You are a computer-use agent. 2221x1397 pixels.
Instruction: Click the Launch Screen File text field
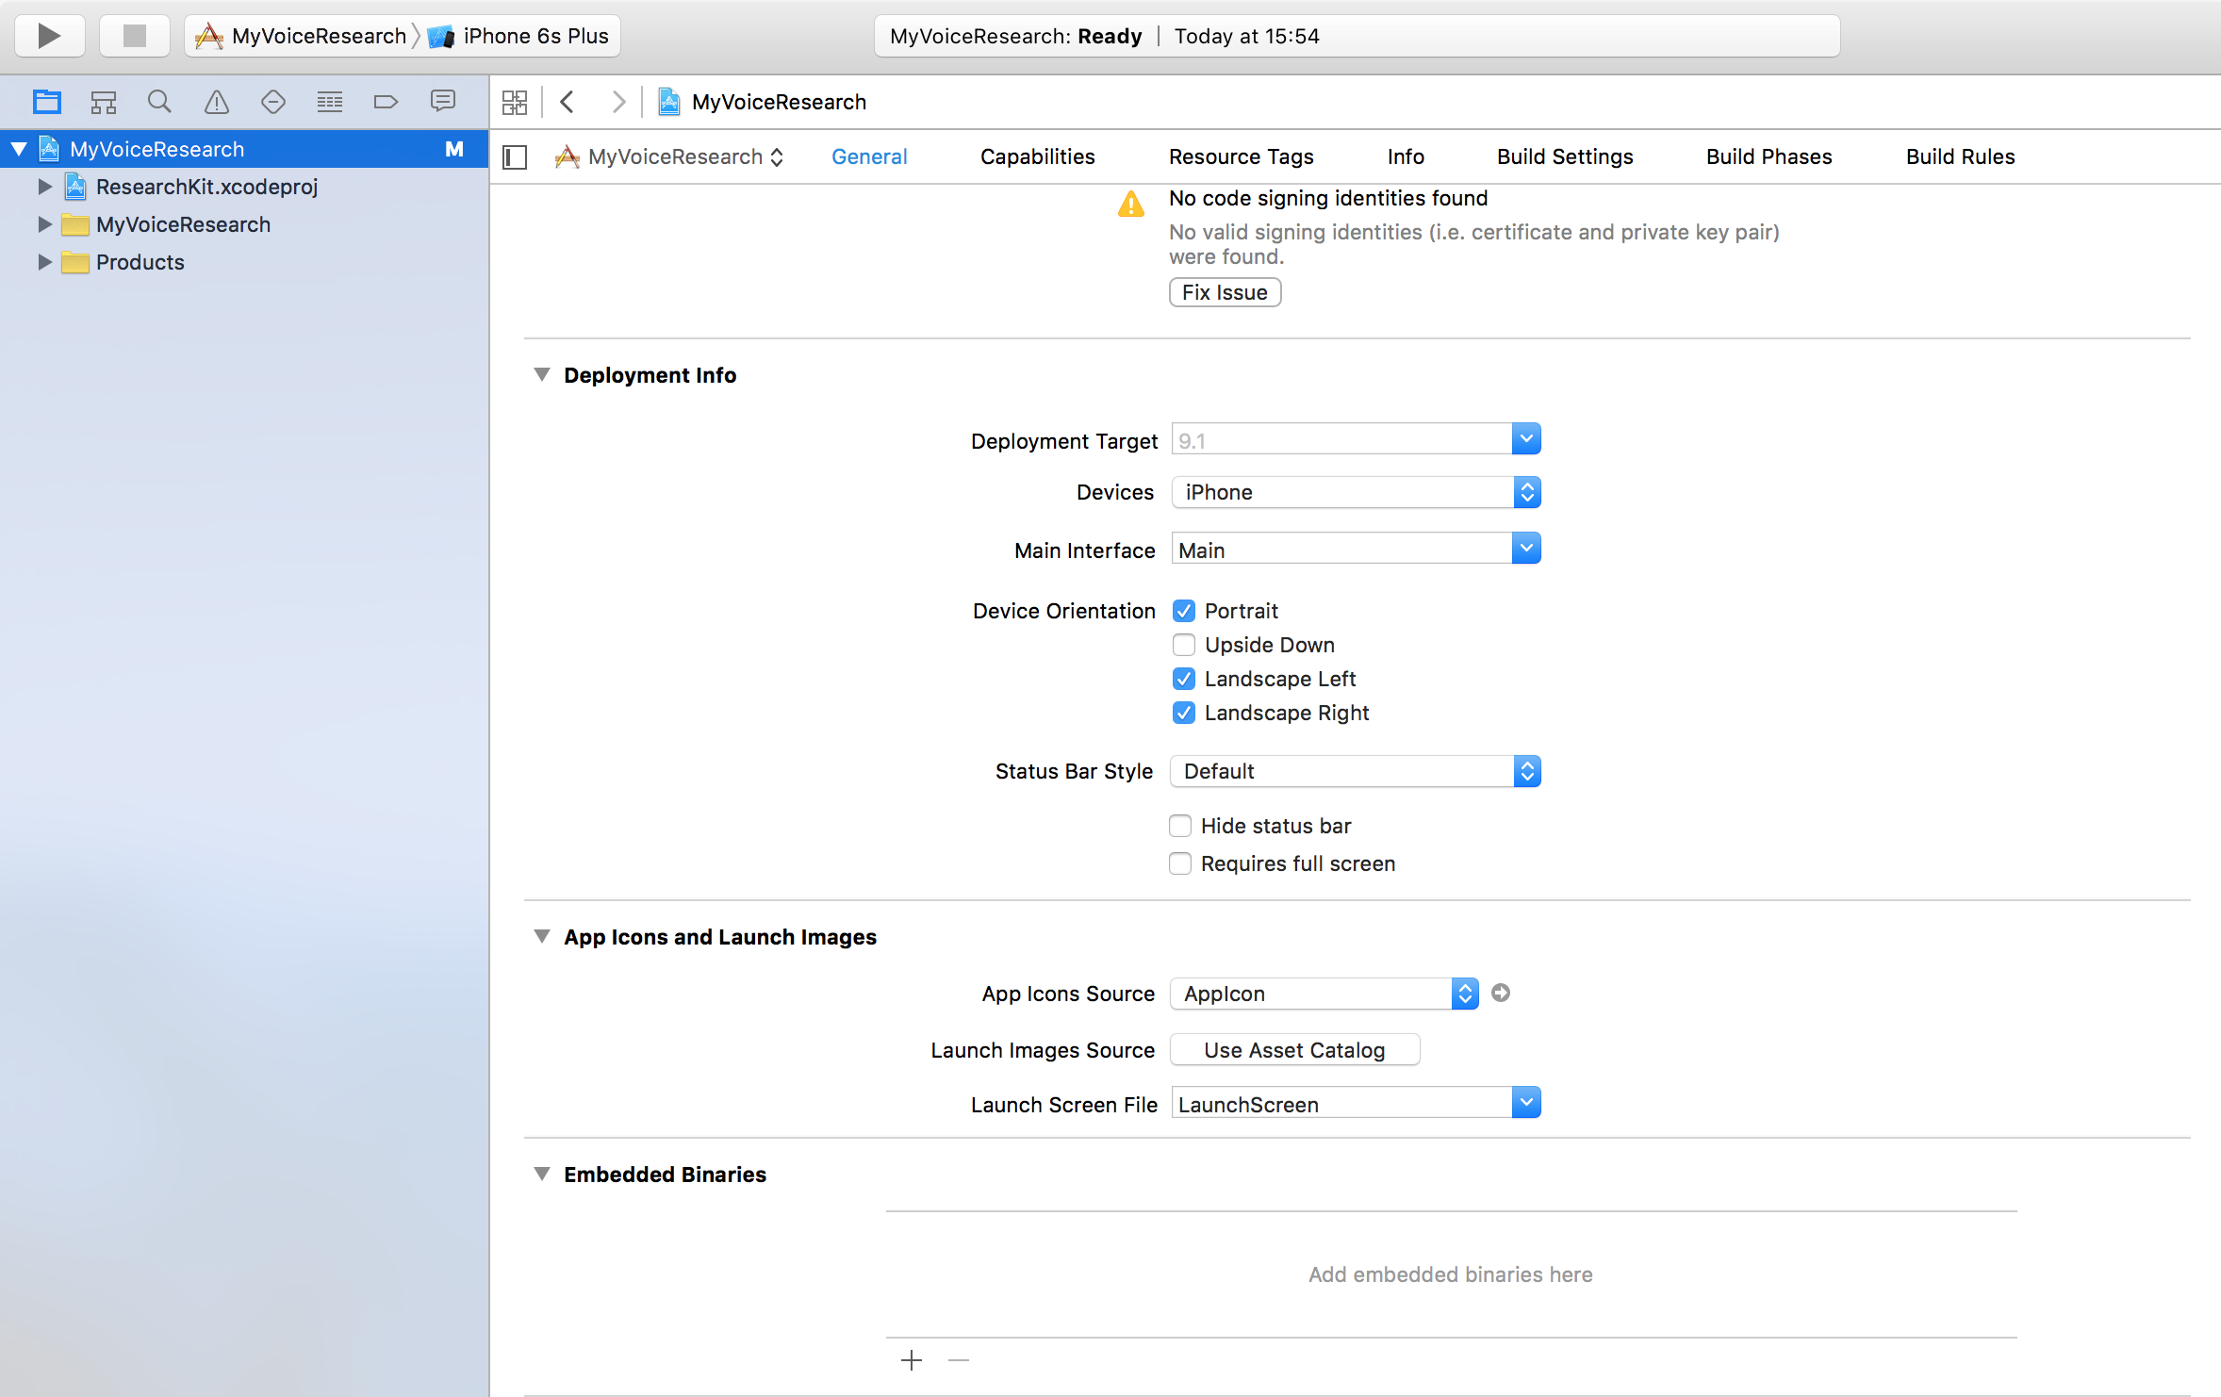point(1341,1103)
